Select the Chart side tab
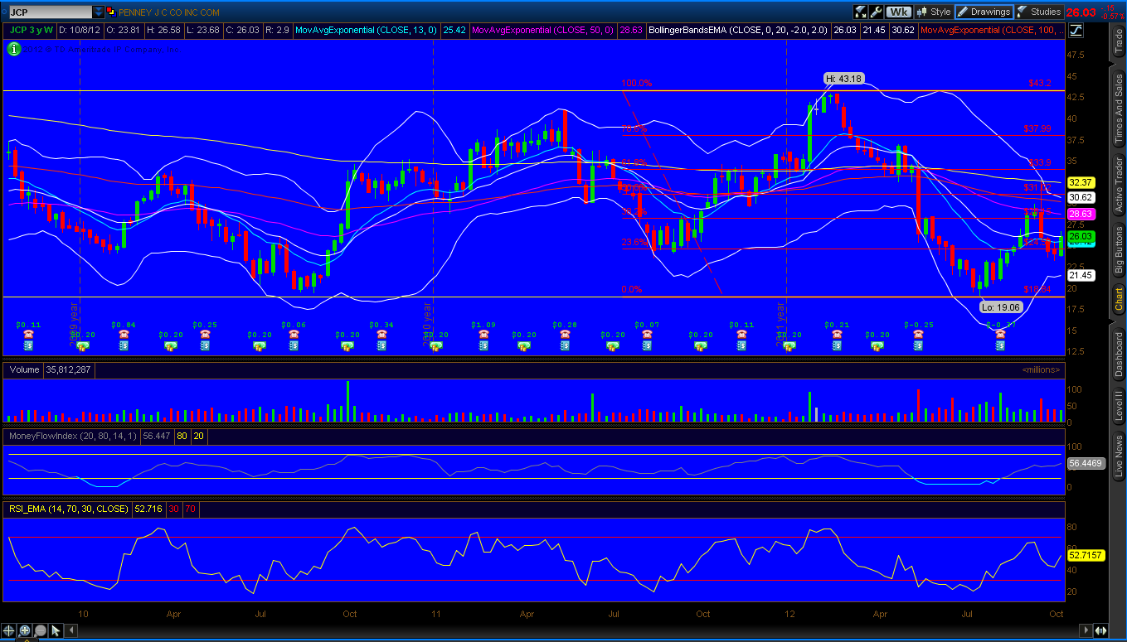 [x=1118, y=298]
